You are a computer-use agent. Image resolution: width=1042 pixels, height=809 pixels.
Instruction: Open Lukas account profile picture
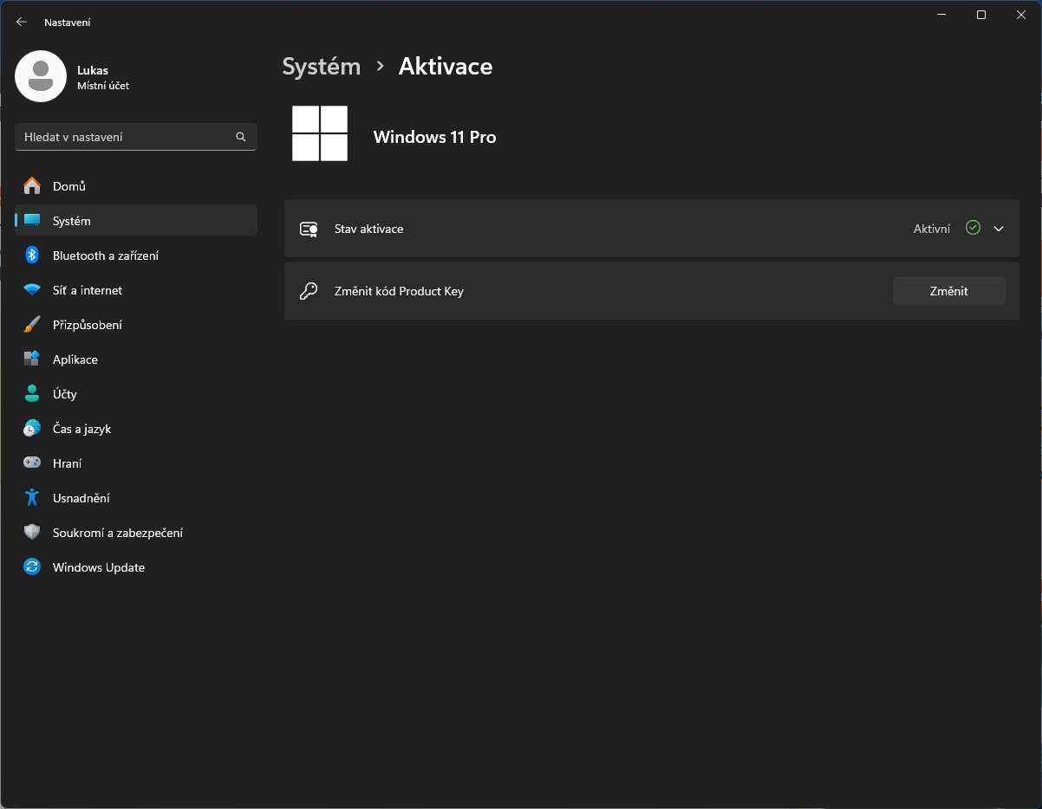[41, 76]
